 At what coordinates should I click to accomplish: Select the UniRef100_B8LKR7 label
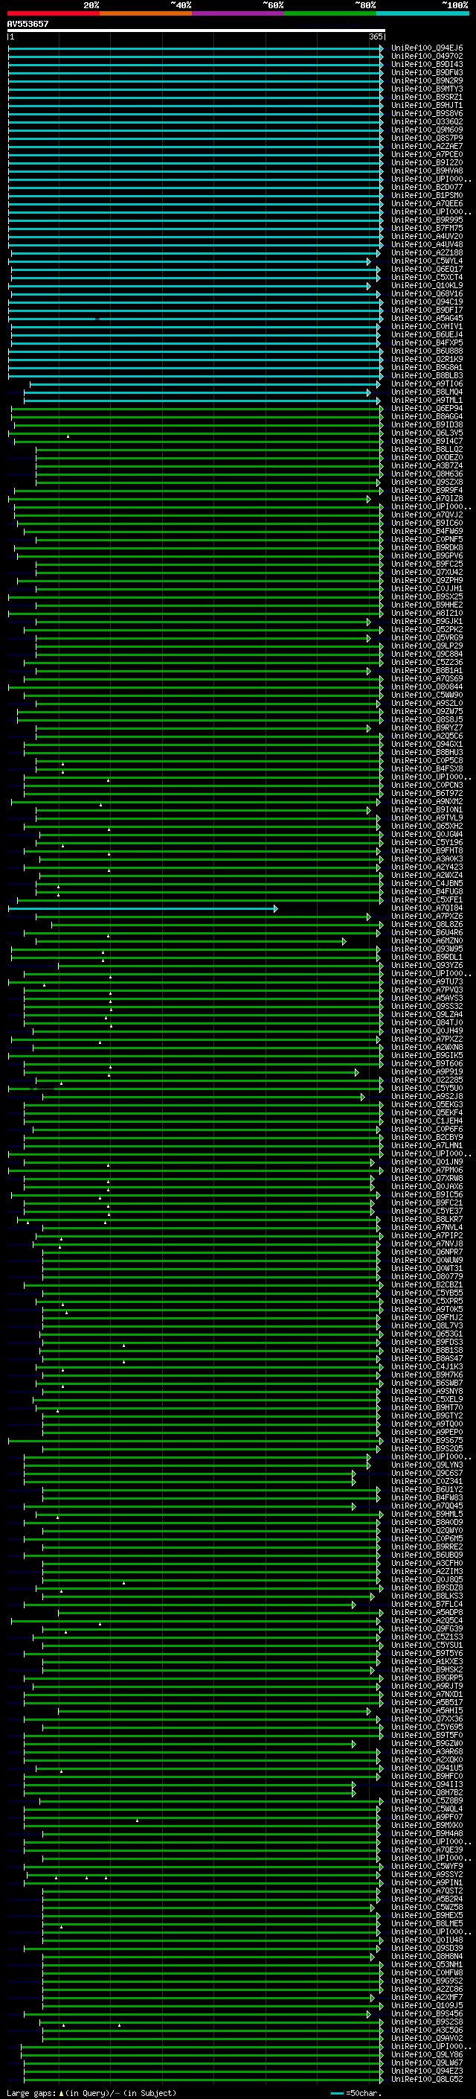pyautogui.click(x=427, y=1219)
